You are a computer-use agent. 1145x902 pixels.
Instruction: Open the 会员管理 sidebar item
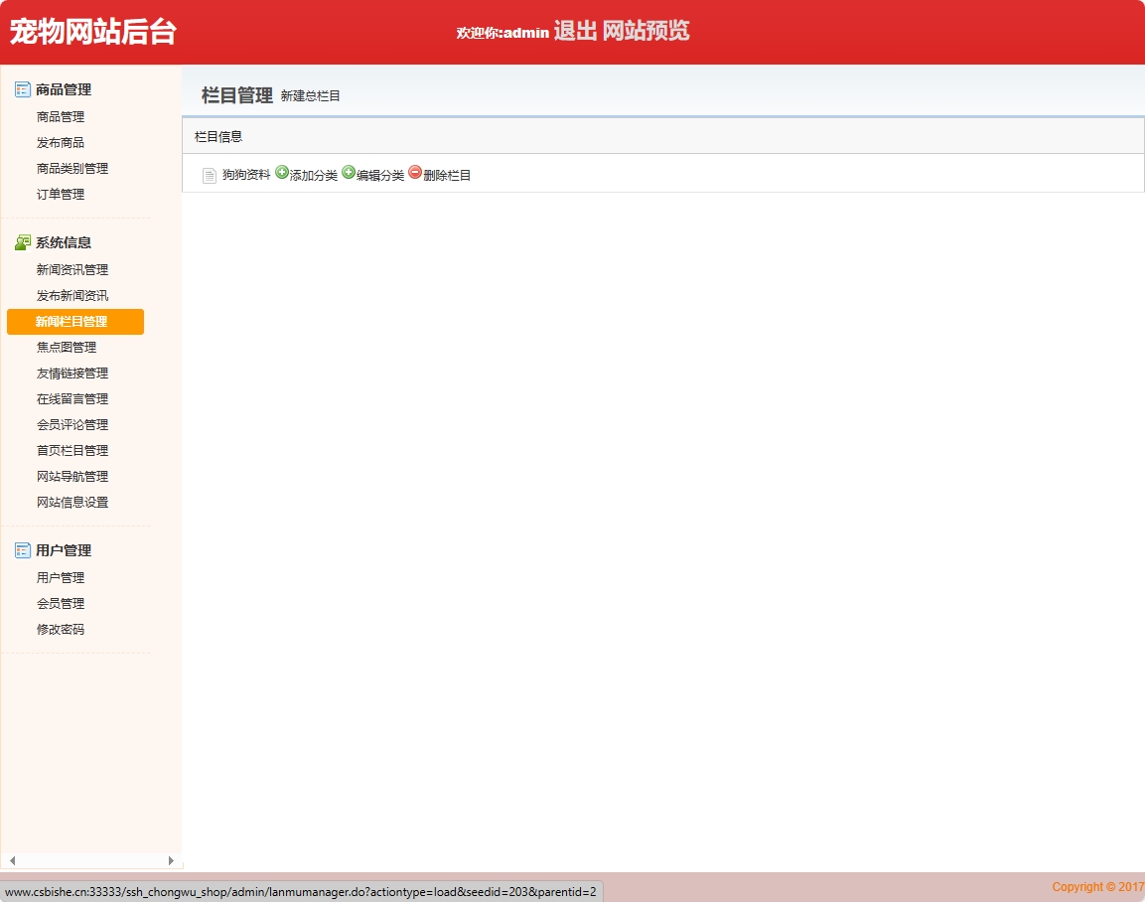[x=61, y=603]
